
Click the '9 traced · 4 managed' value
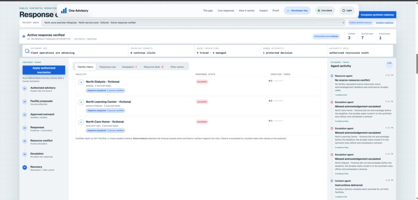click(x=212, y=53)
